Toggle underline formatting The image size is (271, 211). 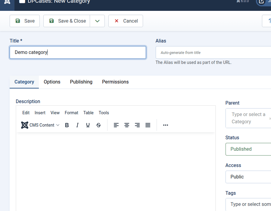88,125
